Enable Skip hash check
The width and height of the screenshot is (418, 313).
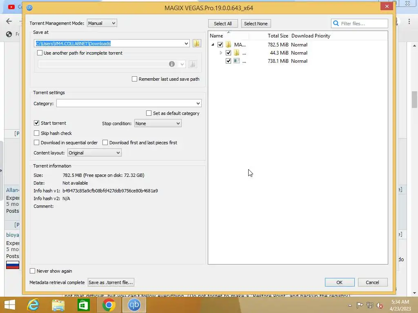coord(36,133)
